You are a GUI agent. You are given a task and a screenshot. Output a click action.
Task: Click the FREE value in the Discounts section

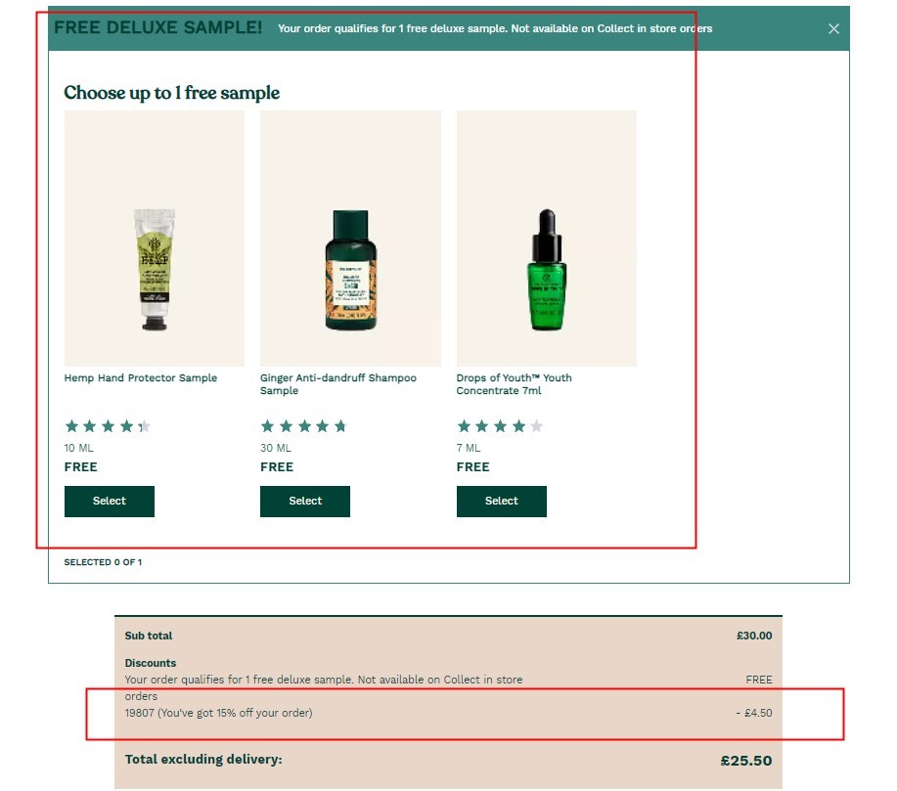[x=759, y=680]
